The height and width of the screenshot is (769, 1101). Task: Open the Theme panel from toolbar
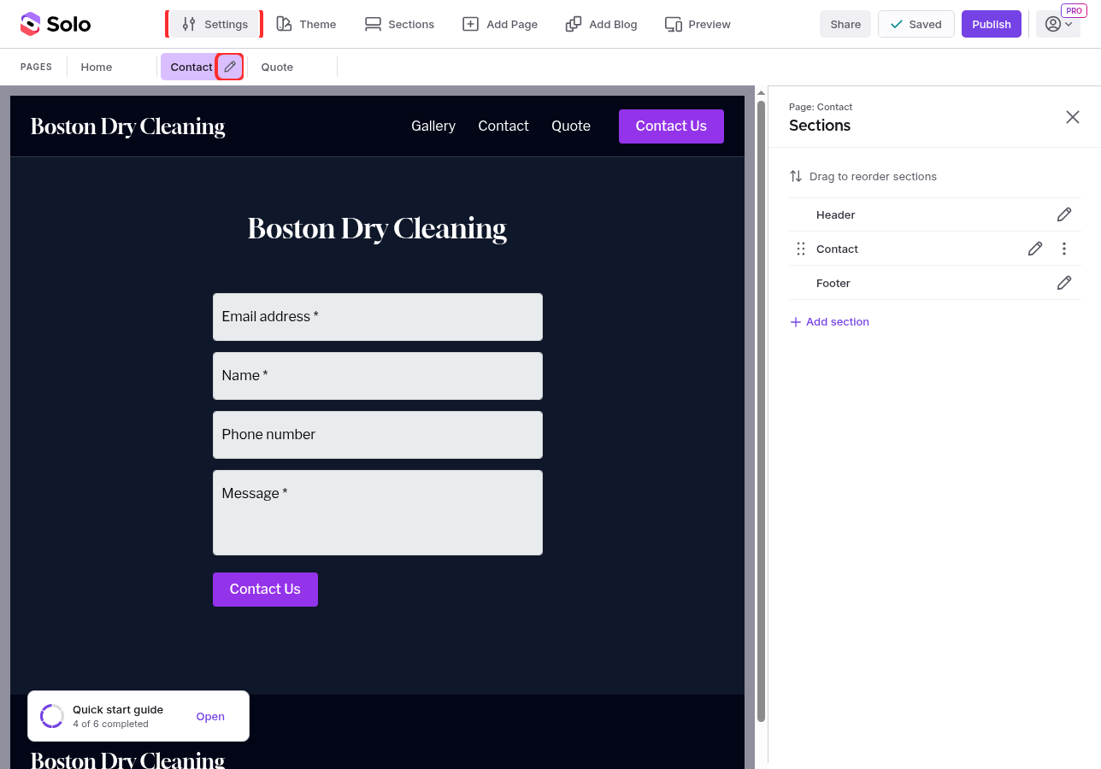point(306,24)
